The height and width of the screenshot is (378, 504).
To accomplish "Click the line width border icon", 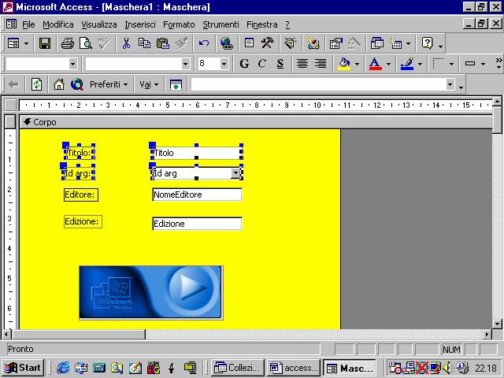I will pyautogui.click(x=438, y=64).
